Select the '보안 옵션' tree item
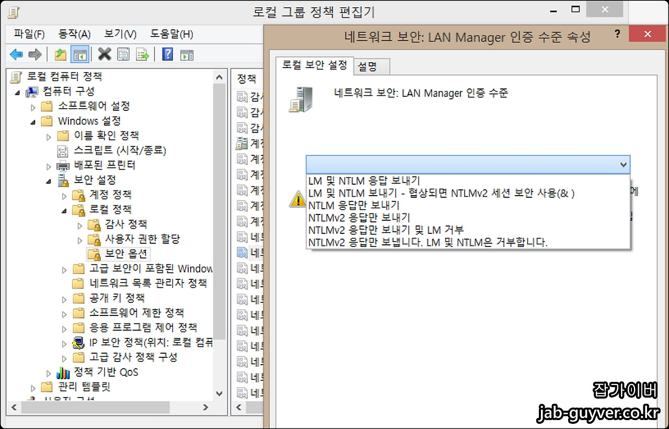The height and width of the screenshot is (429, 669). (x=118, y=254)
